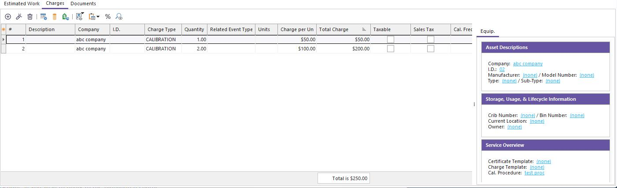Viewport: 617px width, 188px height.
Task: Click the add charge plus icon
Action: [8, 17]
